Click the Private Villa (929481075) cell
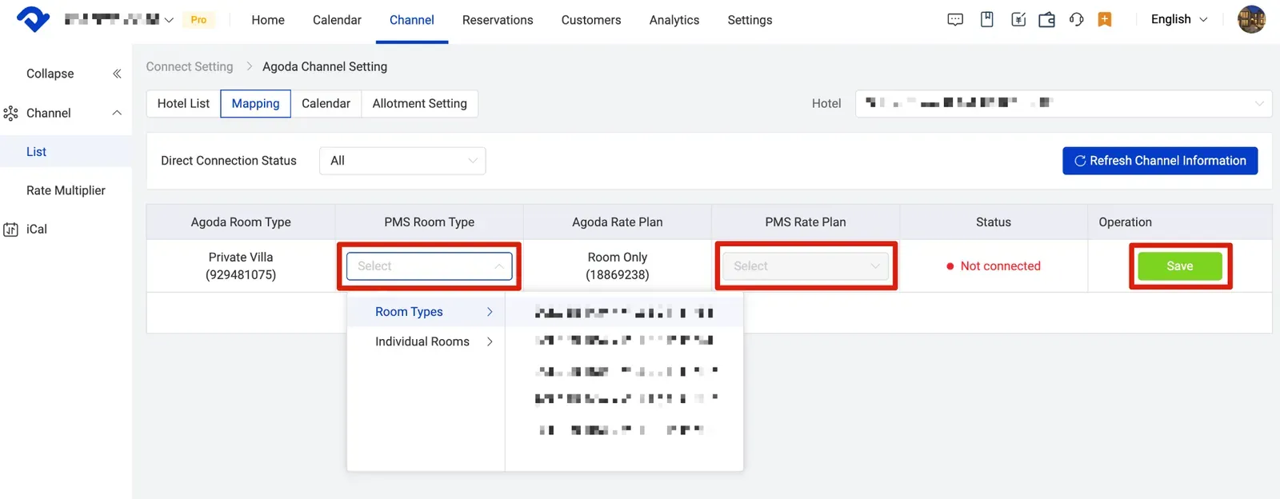This screenshot has width=1280, height=499. pyautogui.click(x=241, y=266)
